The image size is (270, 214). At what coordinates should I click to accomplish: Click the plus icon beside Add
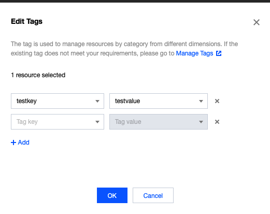pyautogui.click(x=13, y=142)
